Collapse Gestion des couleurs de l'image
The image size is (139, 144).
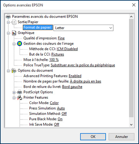pyautogui.click(x=14, y=44)
